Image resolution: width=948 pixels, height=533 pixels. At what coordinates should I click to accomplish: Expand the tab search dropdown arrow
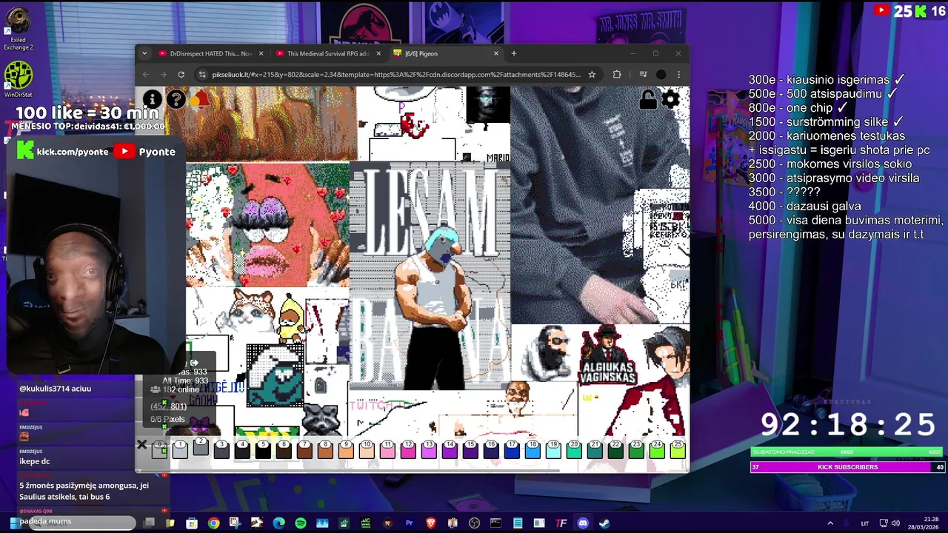[145, 53]
